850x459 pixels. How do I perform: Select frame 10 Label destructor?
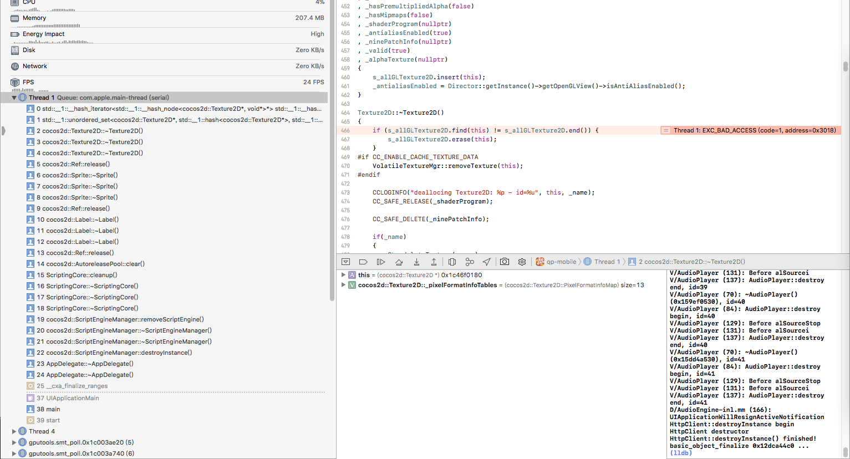73,220
